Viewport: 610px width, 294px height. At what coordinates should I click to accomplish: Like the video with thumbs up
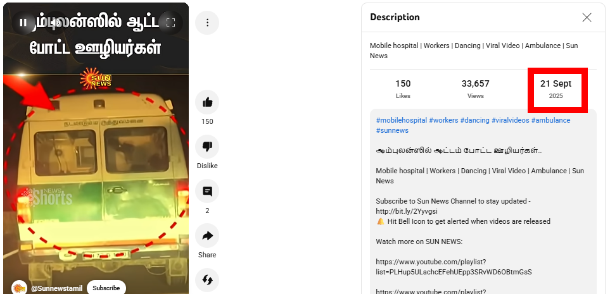pyautogui.click(x=207, y=102)
